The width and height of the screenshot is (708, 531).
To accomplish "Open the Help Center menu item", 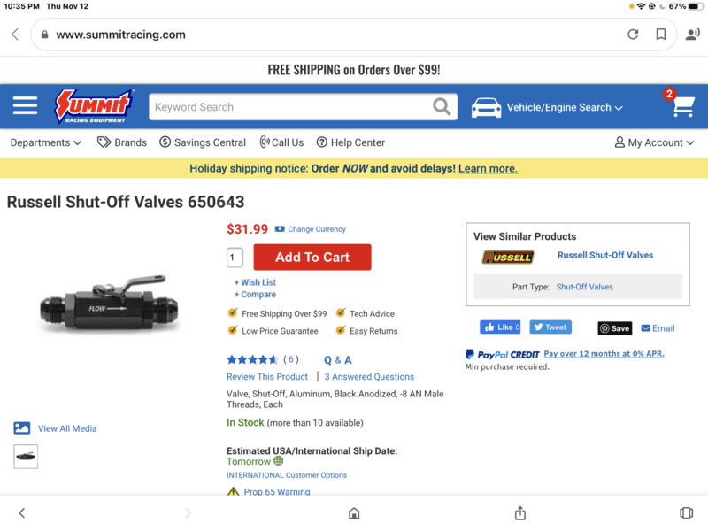I will [x=350, y=142].
